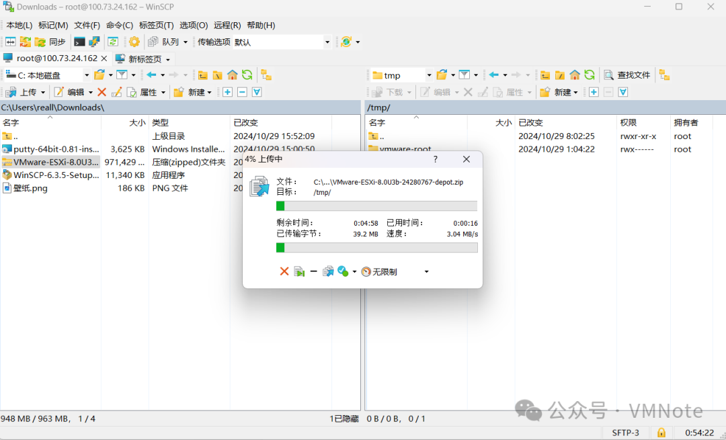Screen dimensions: 726x440
Task: Close the root@100.73.24.162 tab
Action: tap(104, 58)
